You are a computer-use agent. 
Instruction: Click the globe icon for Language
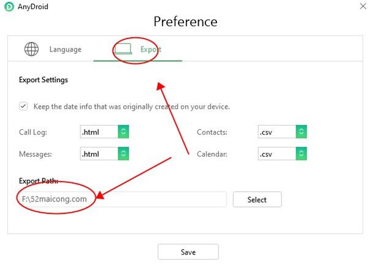(32, 49)
